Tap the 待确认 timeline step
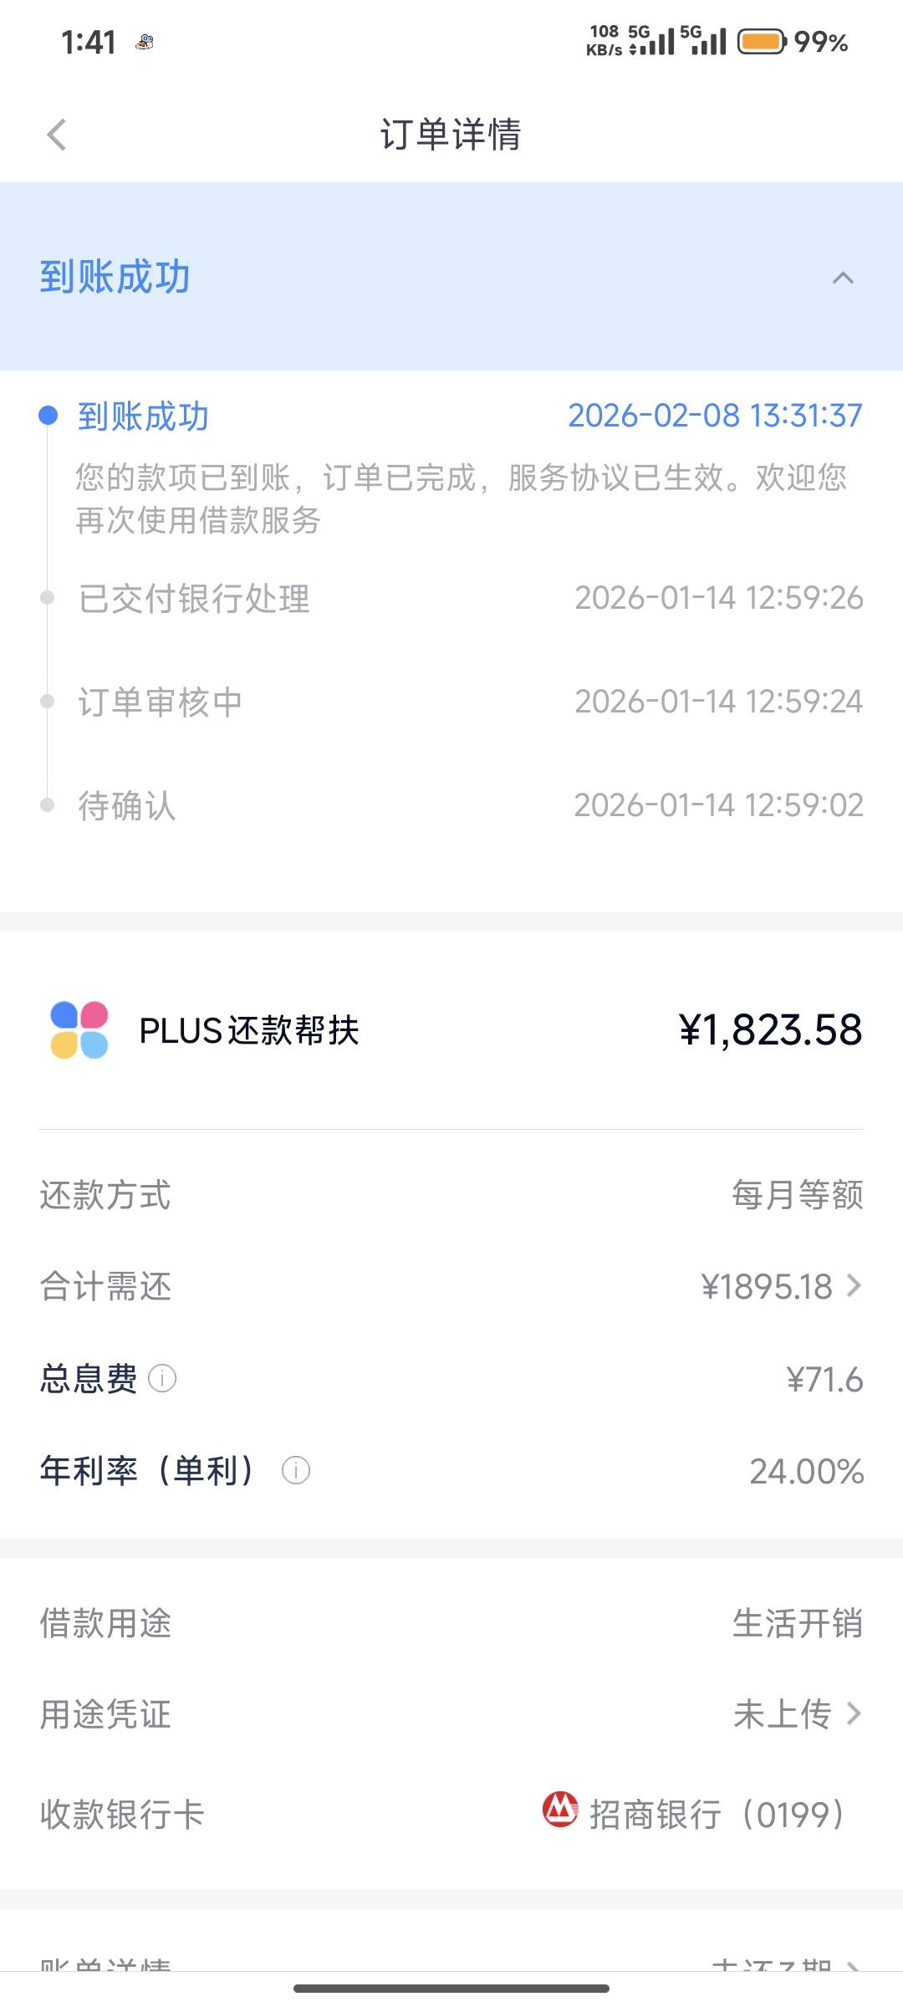 click(x=127, y=806)
